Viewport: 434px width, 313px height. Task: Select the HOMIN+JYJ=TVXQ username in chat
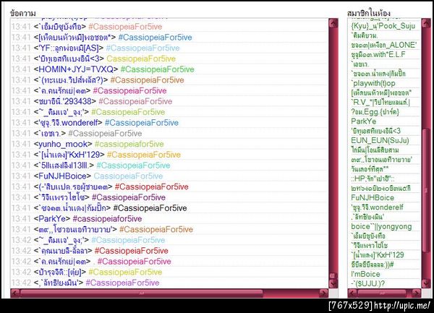coord(76,69)
